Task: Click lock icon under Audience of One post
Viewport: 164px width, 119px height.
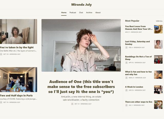Action: pos(72,104)
